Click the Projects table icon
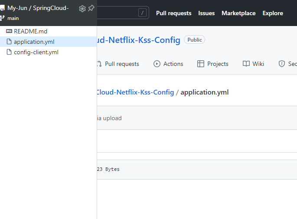The width and height of the screenshot is (297, 219). [x=201, y=64]
